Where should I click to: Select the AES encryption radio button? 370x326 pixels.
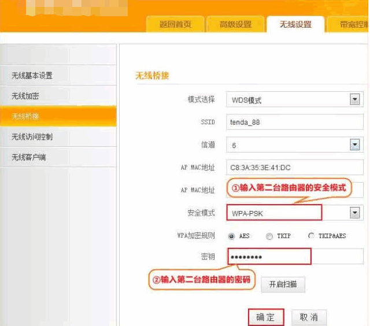[232, 236]
